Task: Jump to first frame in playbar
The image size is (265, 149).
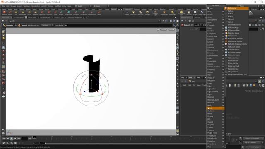Action: (x=4, y=139)
